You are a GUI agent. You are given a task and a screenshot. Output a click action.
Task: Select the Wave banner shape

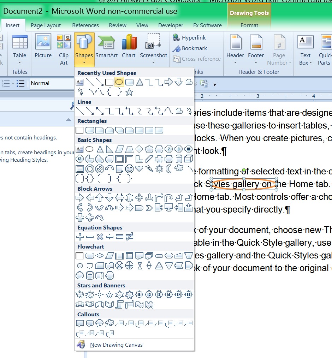[139, 304]
